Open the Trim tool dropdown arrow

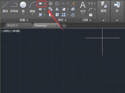pos(68,3)
